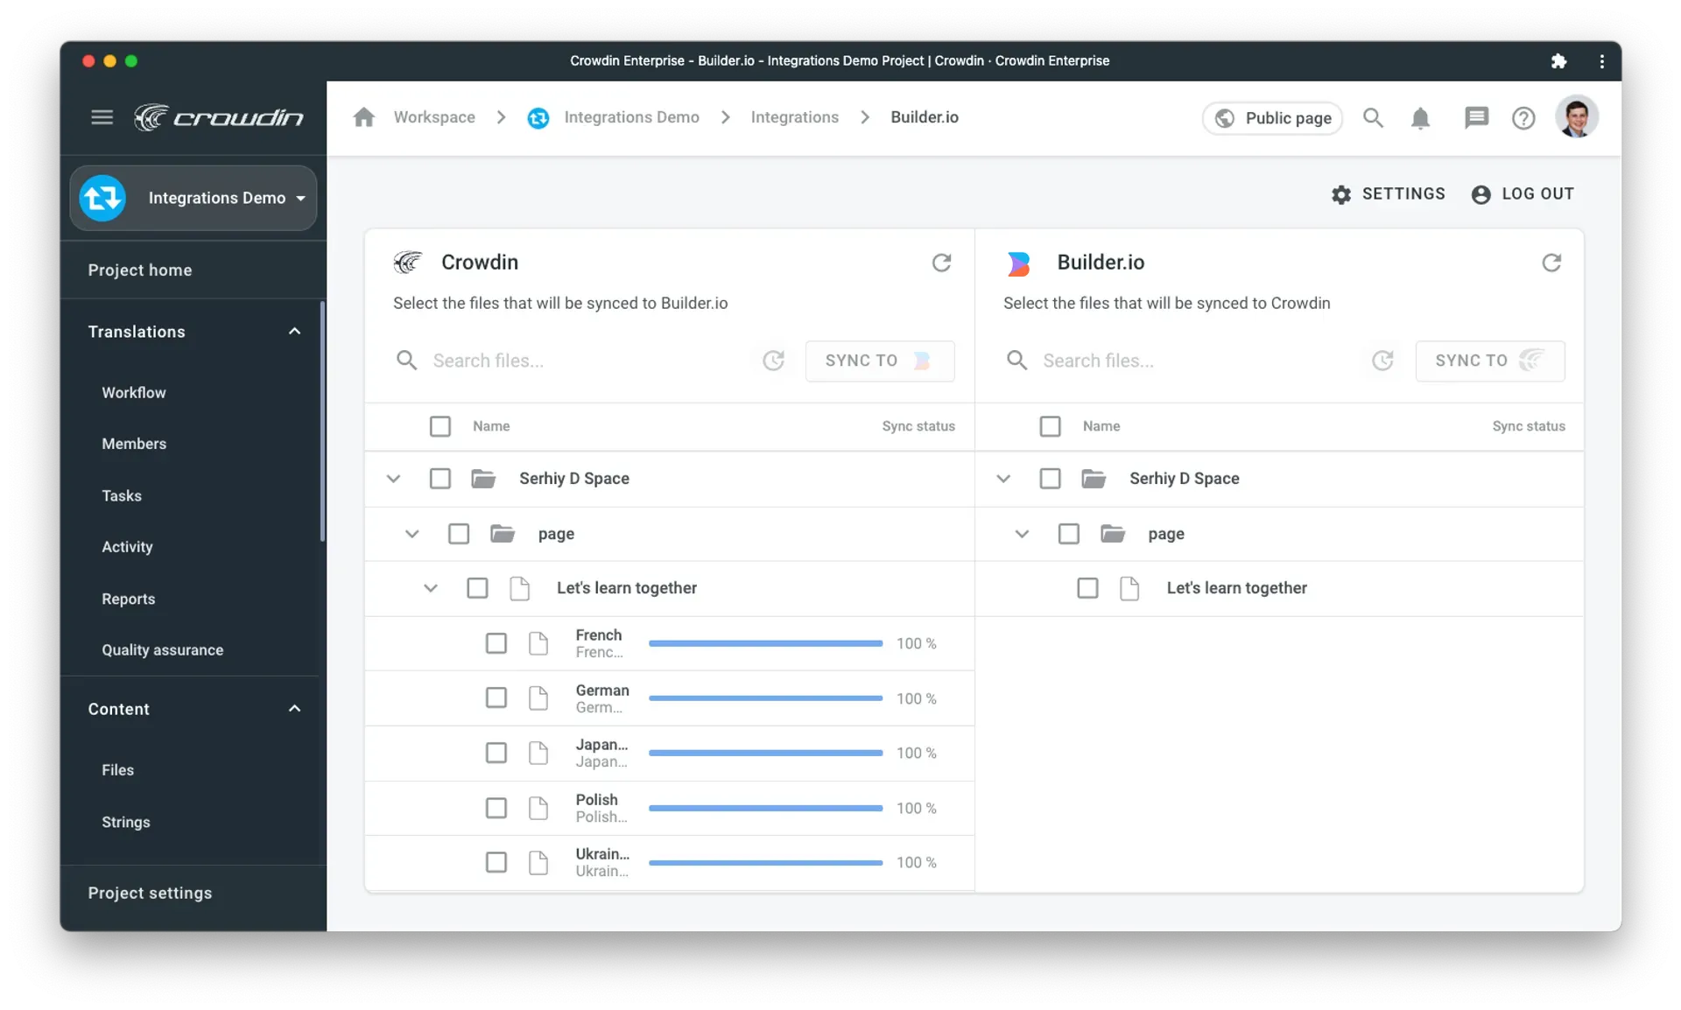
Task: Check Serhiy D Space in the Crowdin panel
Action: [x=440, y=479]
